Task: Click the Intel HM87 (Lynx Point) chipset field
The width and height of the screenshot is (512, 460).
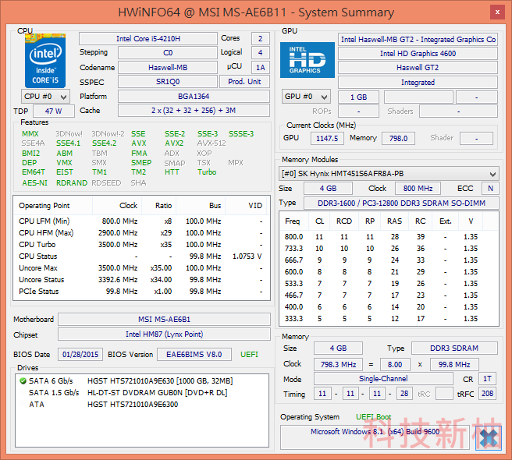Action: point(164,334)
